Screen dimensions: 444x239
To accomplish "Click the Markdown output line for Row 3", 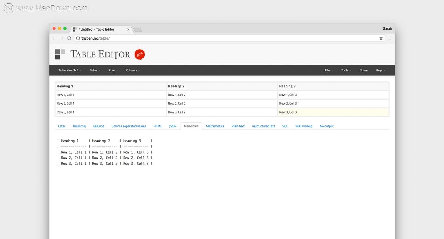I will click(105, 164).
